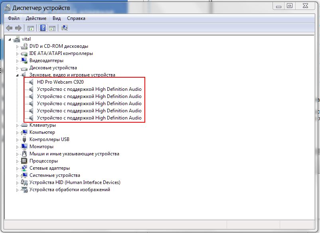This screenshot has width=320, height=233.
Task: Click the Клавиатуры keyboard icon
Action: (24, 125)
